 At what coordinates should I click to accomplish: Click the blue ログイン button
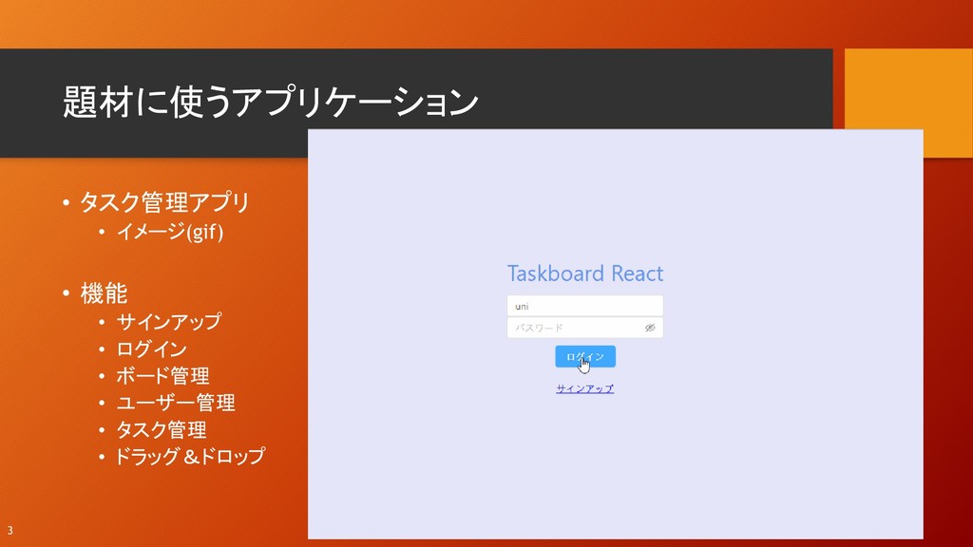coord(585,357)
